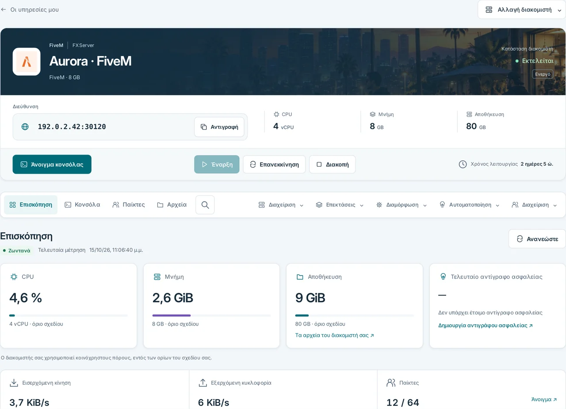The width and height of the screenshot is (566, 409).
Task: Click the folder icon in the 9 GiB storage card
Action: point(300,276)
